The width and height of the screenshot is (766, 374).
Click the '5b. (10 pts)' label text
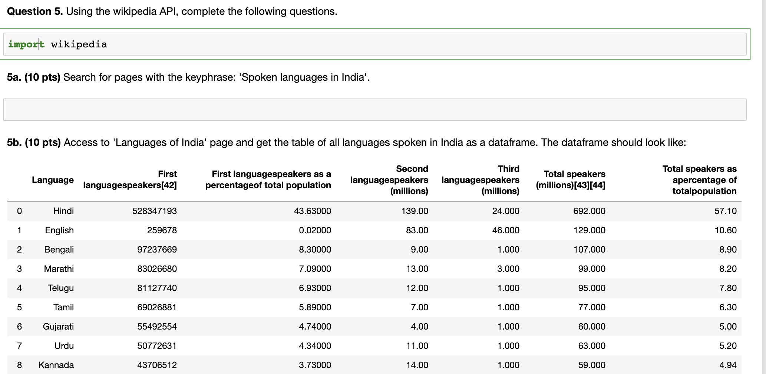coord(33,142)
